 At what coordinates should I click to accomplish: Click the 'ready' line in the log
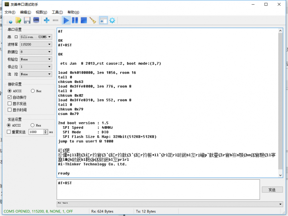click(64, 173)
